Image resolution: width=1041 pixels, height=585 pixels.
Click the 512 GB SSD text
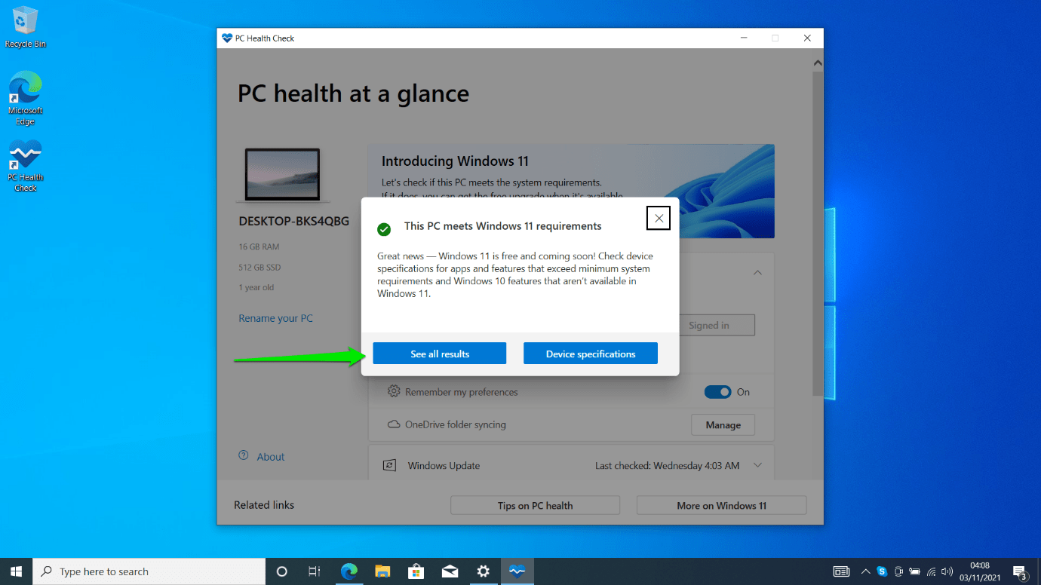click(259, 267)
